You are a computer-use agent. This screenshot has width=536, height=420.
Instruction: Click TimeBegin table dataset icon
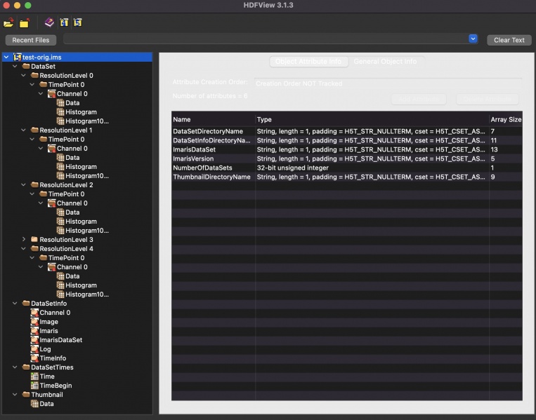[x=34, y=386]
